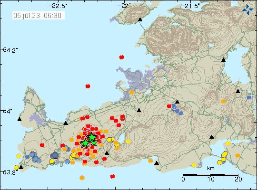Select the orange dot in the far east

[237, 155]
